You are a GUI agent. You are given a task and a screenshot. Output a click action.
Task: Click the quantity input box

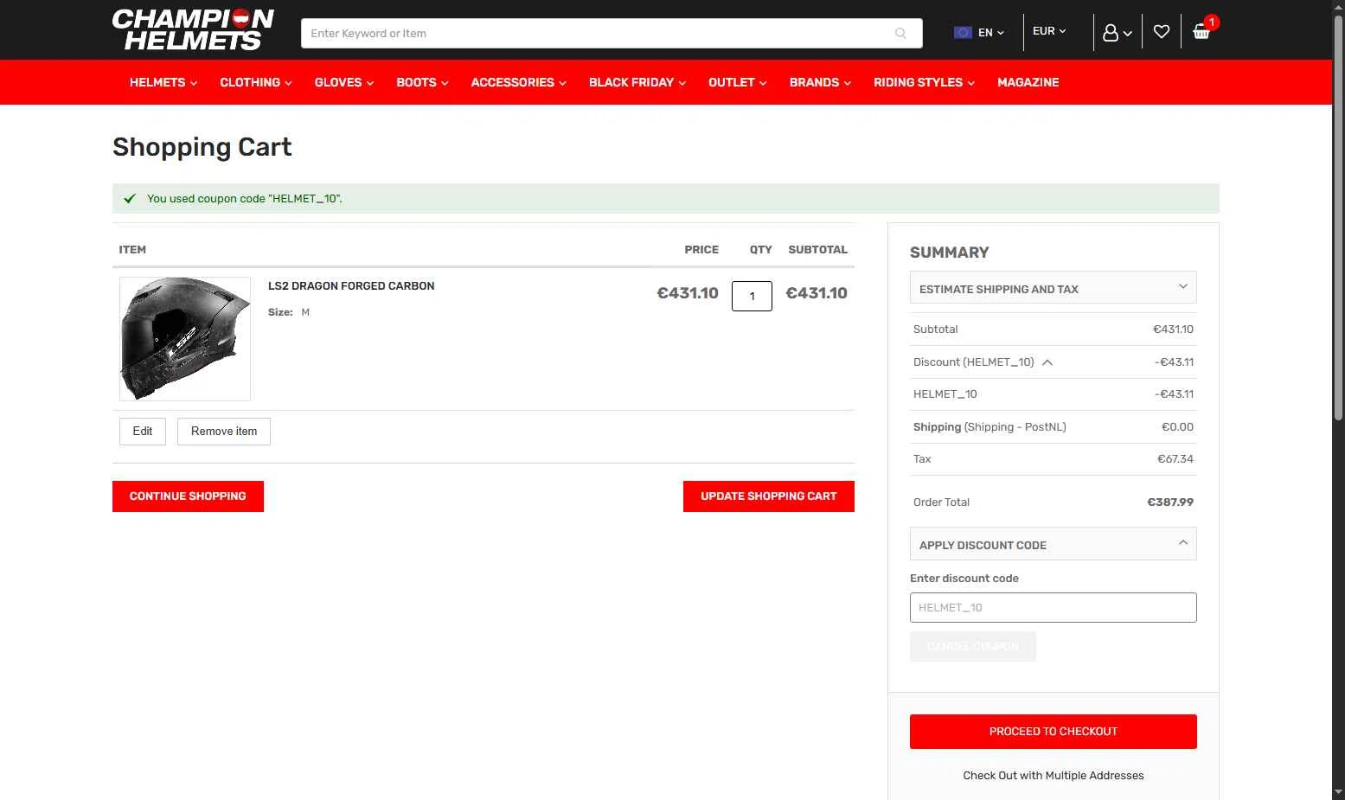coord(752,296)
